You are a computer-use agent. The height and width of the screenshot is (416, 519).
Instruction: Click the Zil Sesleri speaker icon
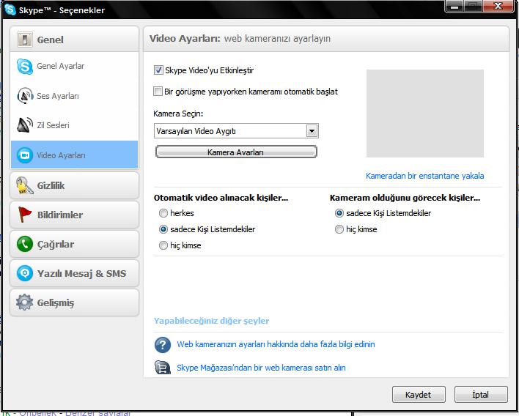tap(25, 125)
